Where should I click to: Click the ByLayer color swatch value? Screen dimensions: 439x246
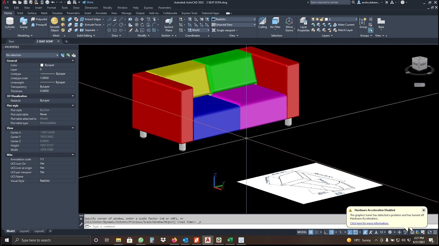point(47,65)
